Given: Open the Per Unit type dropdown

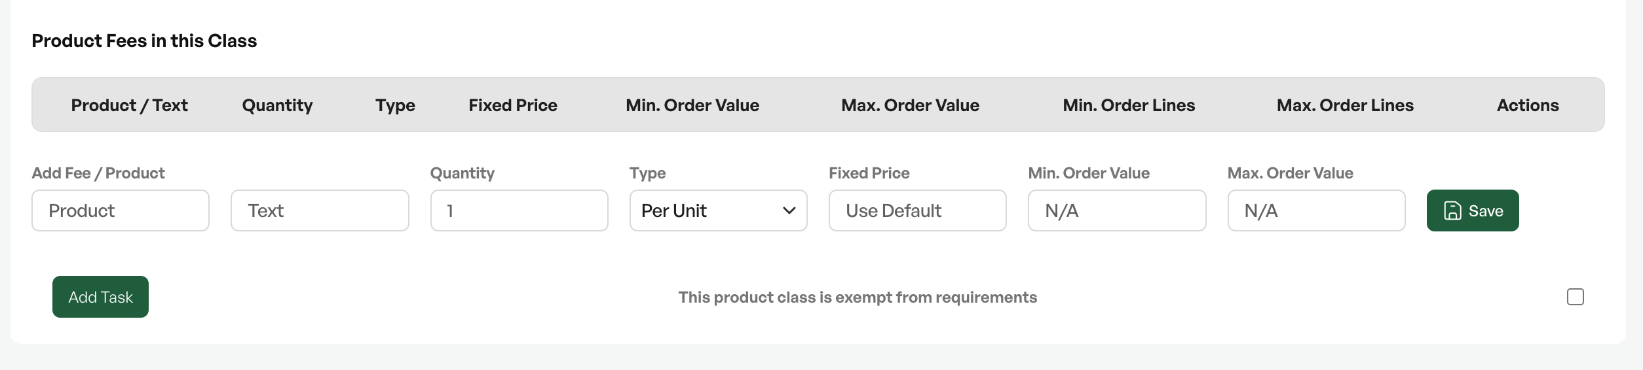Looking at the screenshot, I should [x=718, y=210].
